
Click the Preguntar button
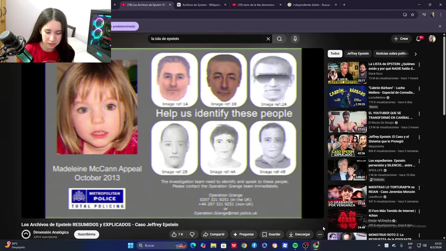pyautogui.click(x=244, y=234)
